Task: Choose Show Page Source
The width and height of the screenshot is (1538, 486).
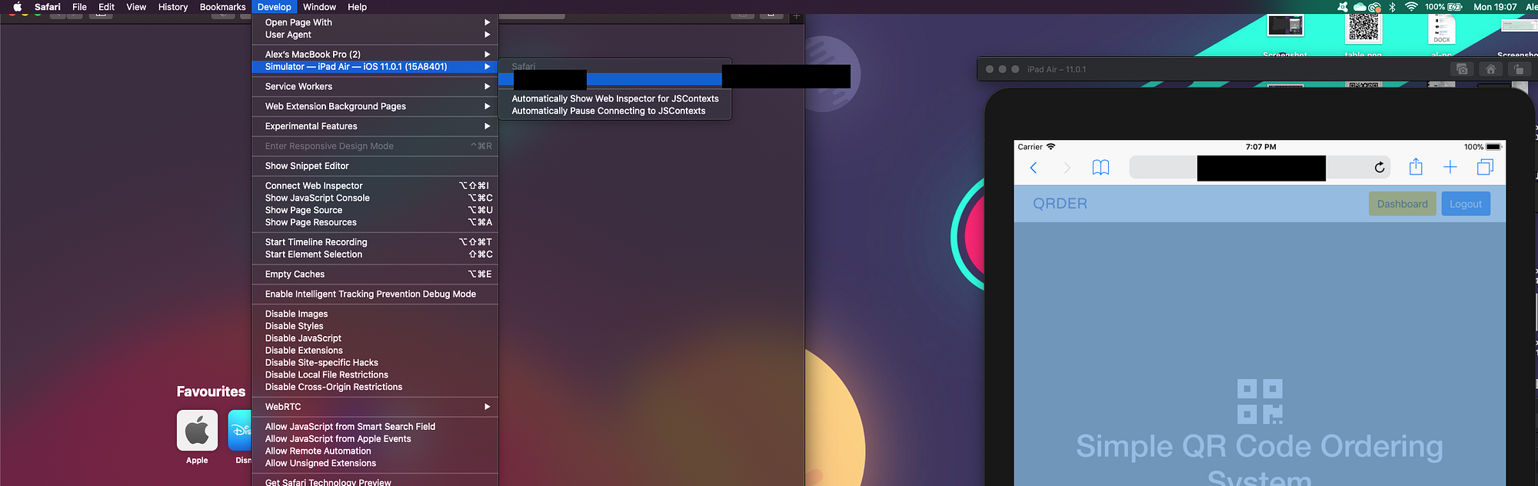Action: pyautogui.click(x=375, y=211)
